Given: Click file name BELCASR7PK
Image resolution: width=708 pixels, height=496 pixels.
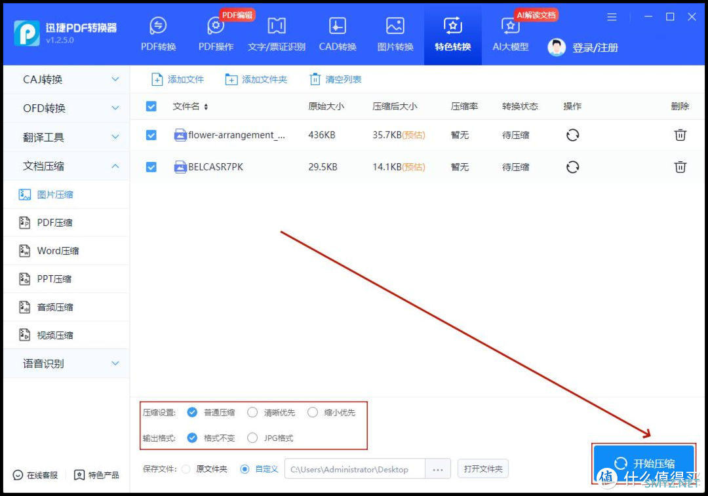Looking at the screenshot, I should coord(216,167).
